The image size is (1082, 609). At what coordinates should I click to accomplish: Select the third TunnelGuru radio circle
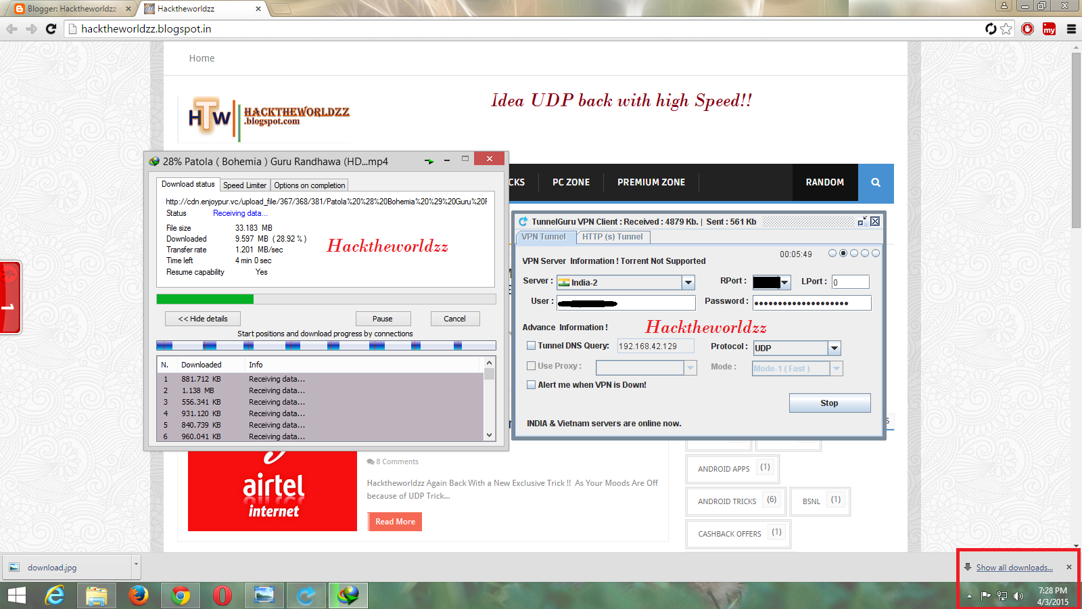854,253
